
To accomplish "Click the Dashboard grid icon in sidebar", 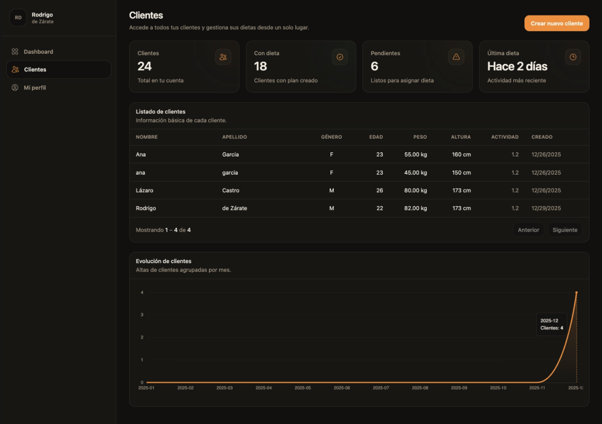I will pyautogui.click(x=15, y=52).
